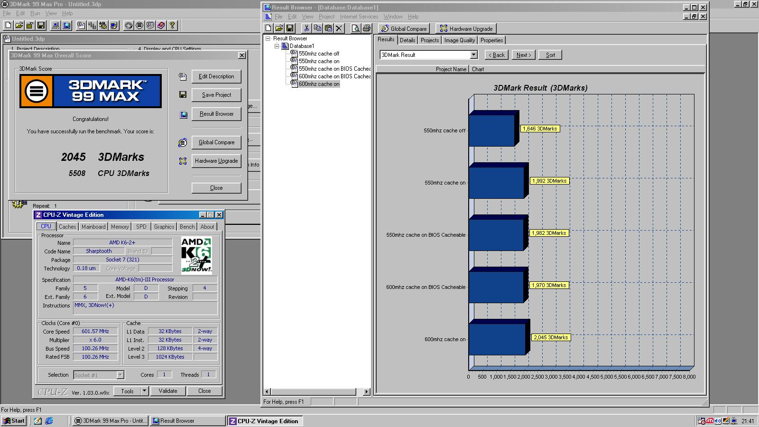
Task: Click Delete X icon in Result Browser toolbar
Action: tap(339, 28)
